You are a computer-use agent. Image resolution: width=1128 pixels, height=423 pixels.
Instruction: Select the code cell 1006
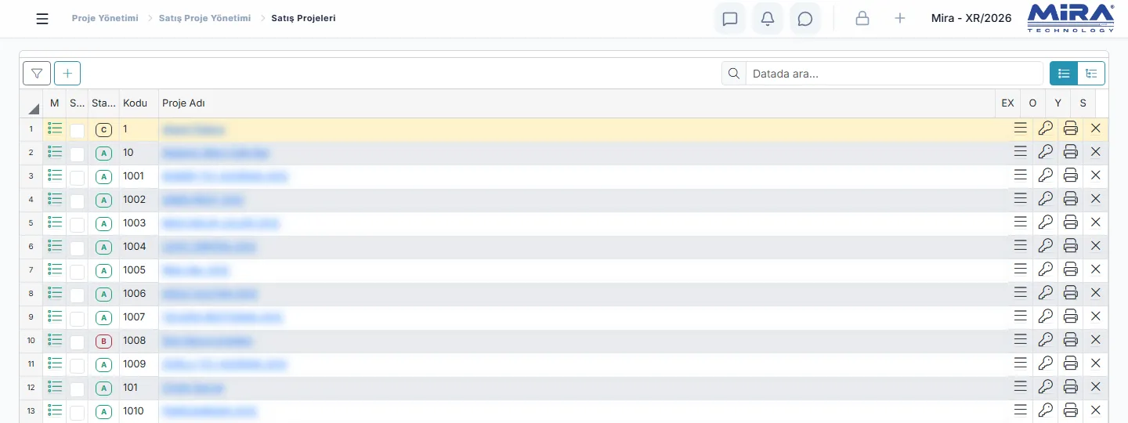(139, 294)
